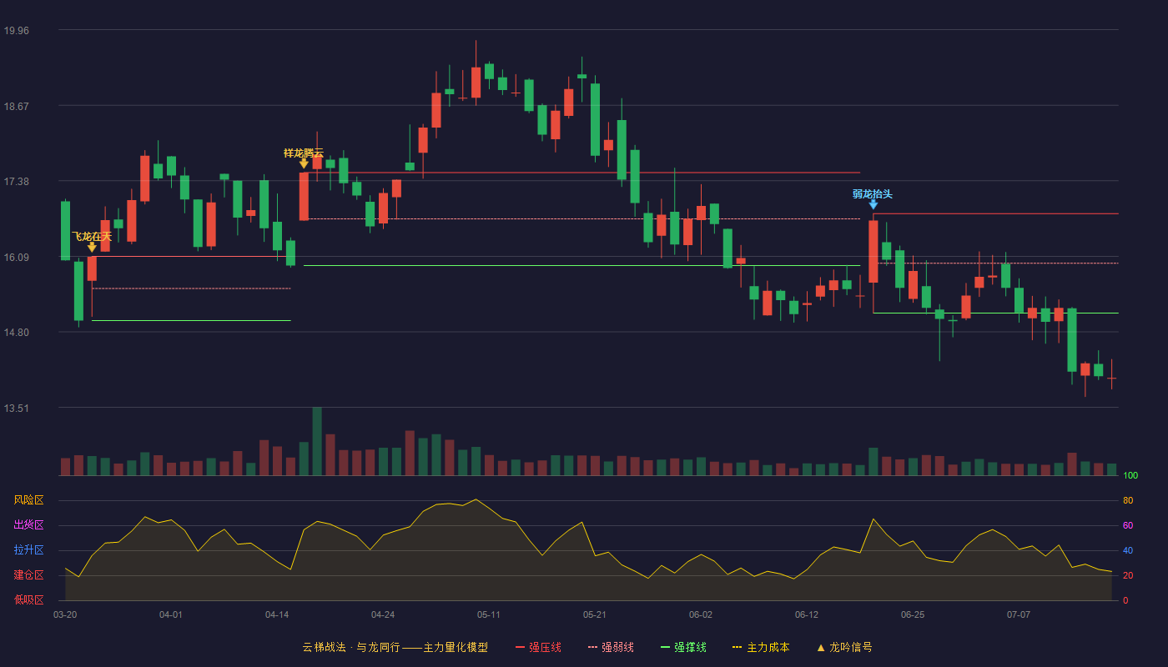Click the 03-20 date axis label
The height and width of the screenshot is (667, 1168).
click(x=65, y=614)
